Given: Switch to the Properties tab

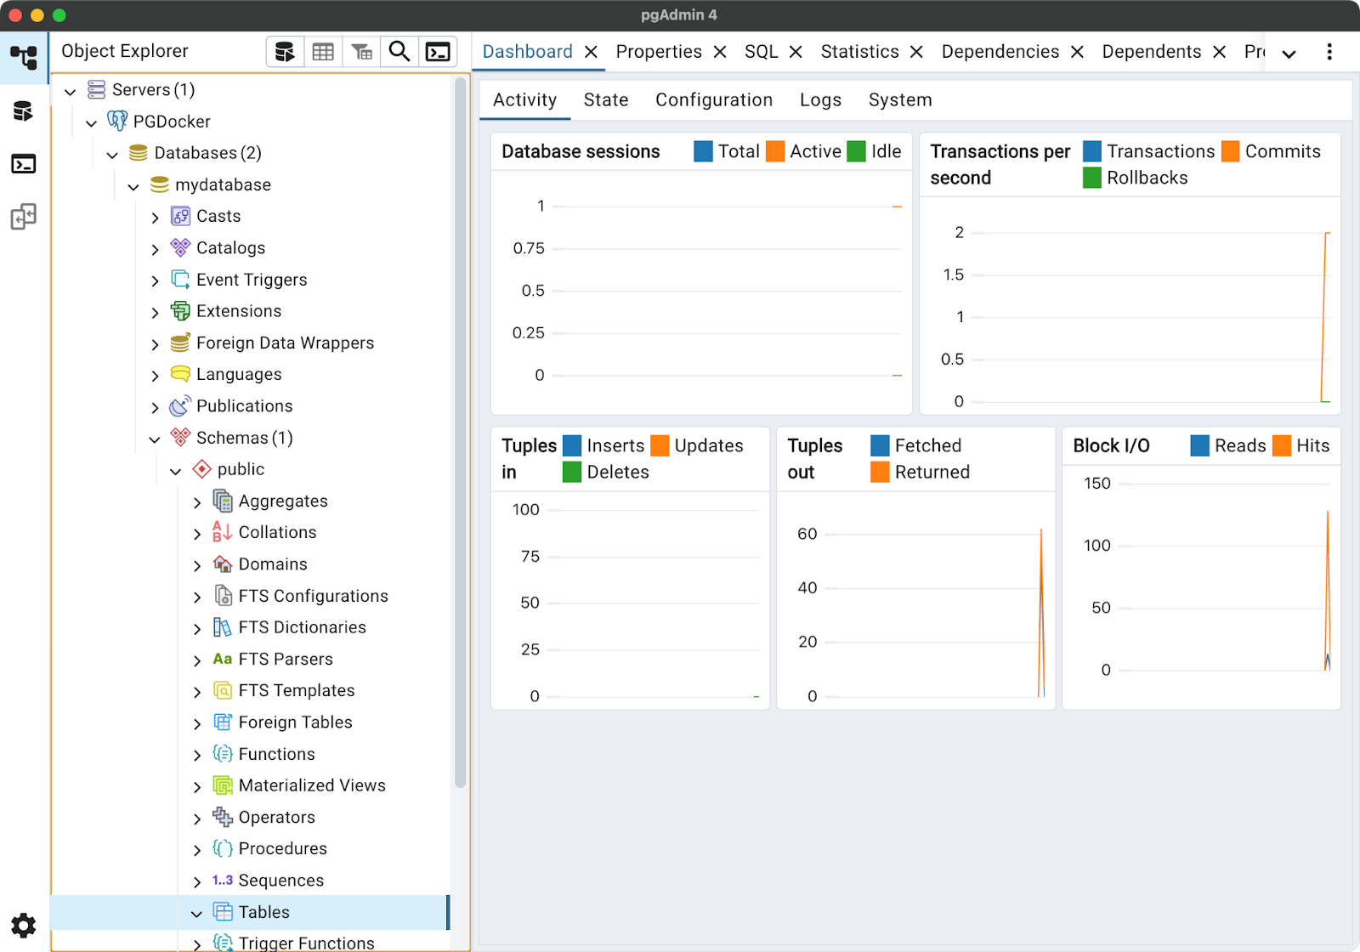Looking at the screenshot, I should click(659, 52).
